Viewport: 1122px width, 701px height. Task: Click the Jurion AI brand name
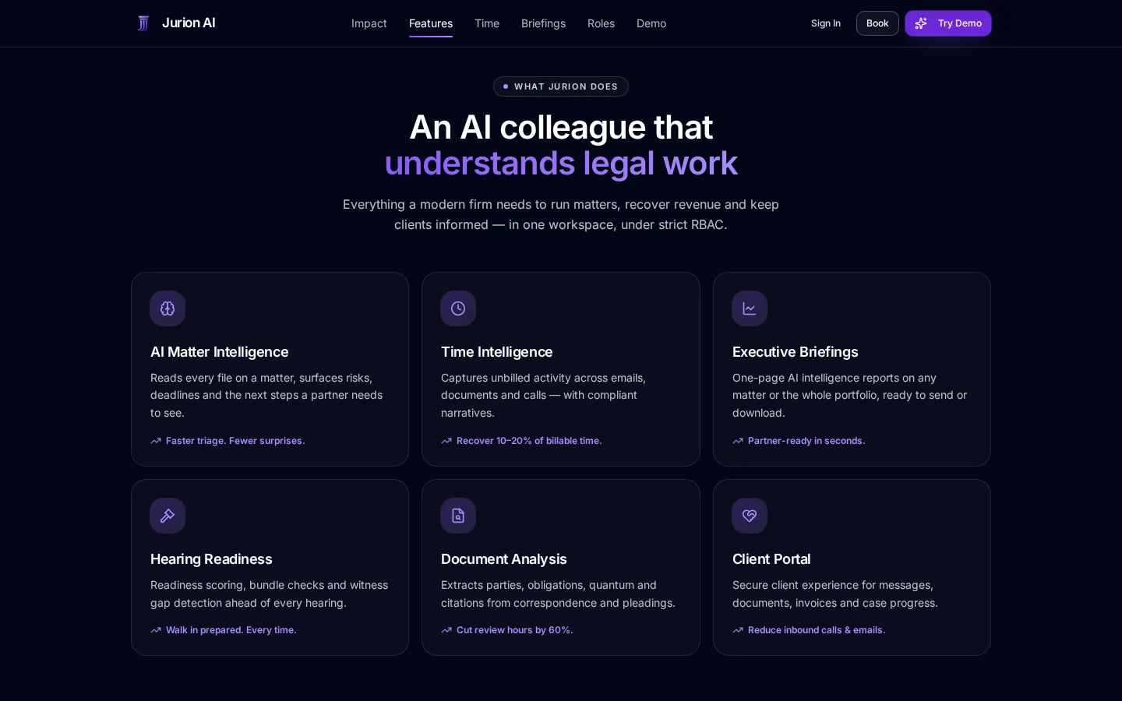click(x=189, y=23)
